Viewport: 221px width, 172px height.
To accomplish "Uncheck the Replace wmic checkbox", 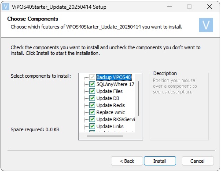I will (x=92, y=112).
